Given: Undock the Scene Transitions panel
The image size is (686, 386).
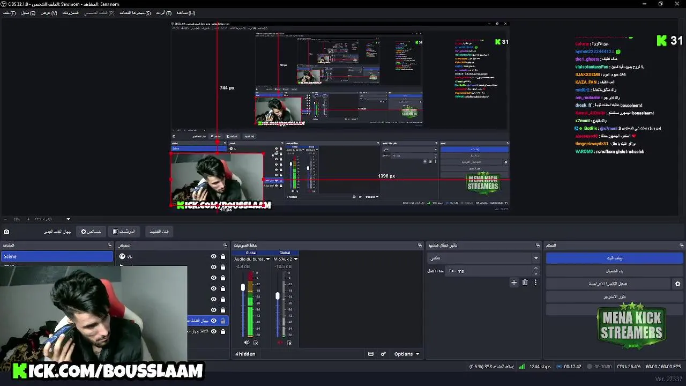Looking at the screenshot, I should coord(537,245).
